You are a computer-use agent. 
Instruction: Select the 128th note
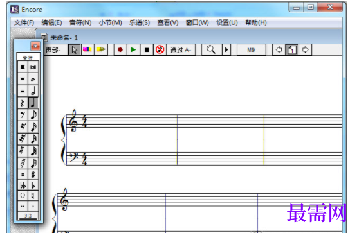33,163
